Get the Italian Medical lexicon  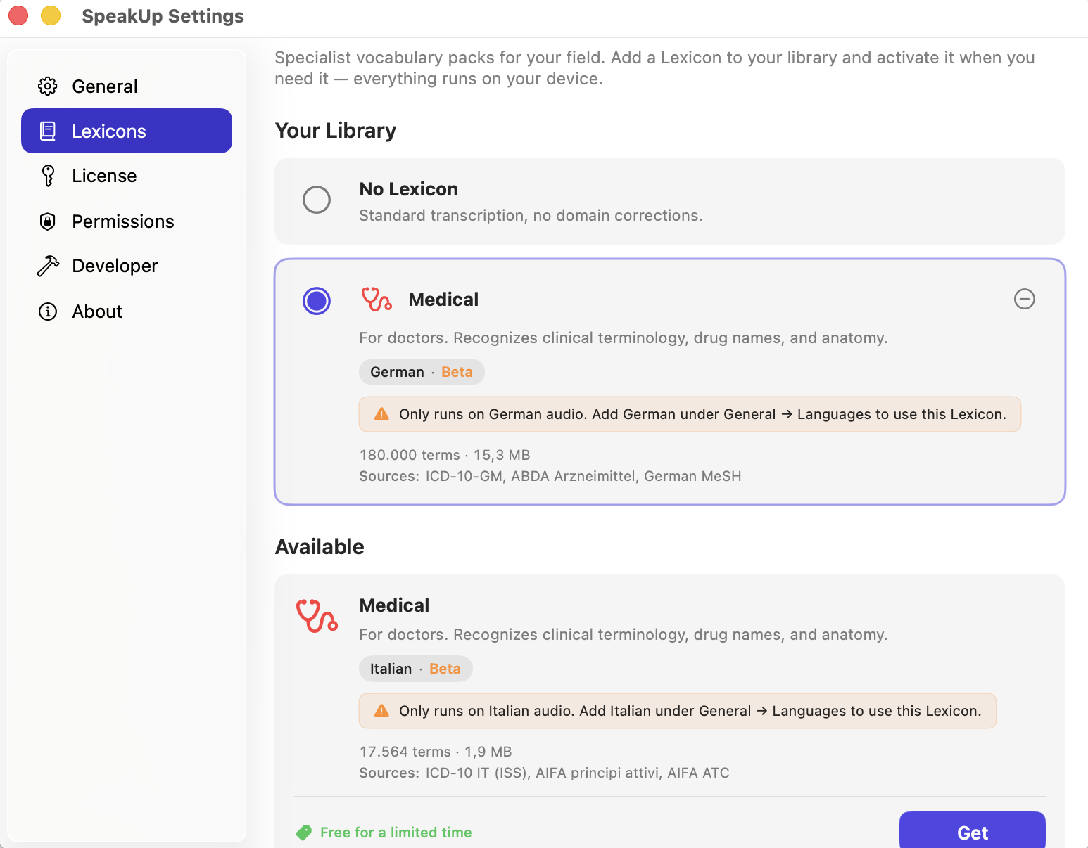coord(972,831)
